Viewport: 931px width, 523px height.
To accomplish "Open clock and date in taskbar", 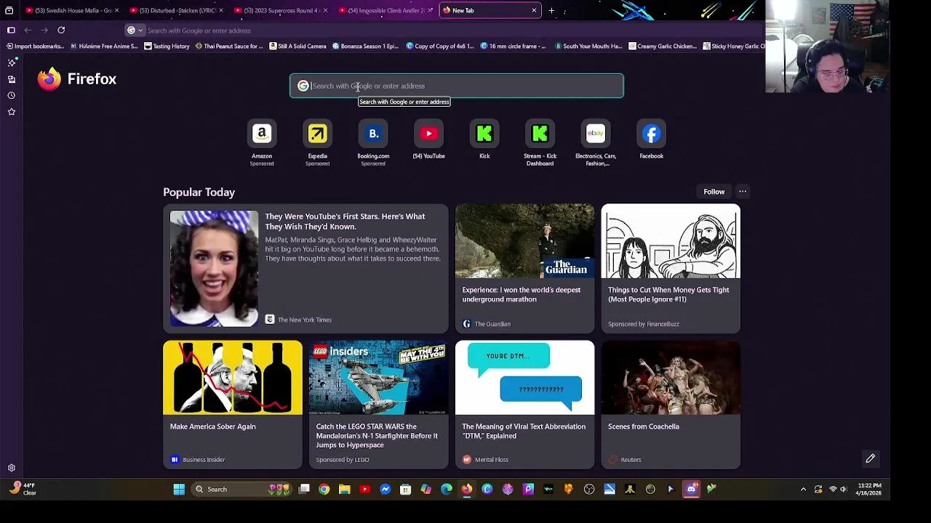I will point(870,490).
